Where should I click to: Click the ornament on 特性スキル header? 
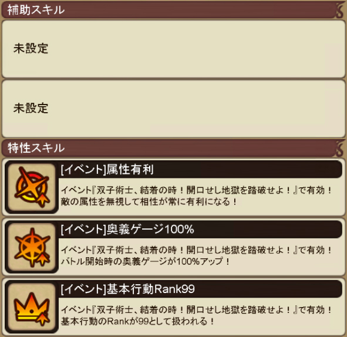(340, 148)
